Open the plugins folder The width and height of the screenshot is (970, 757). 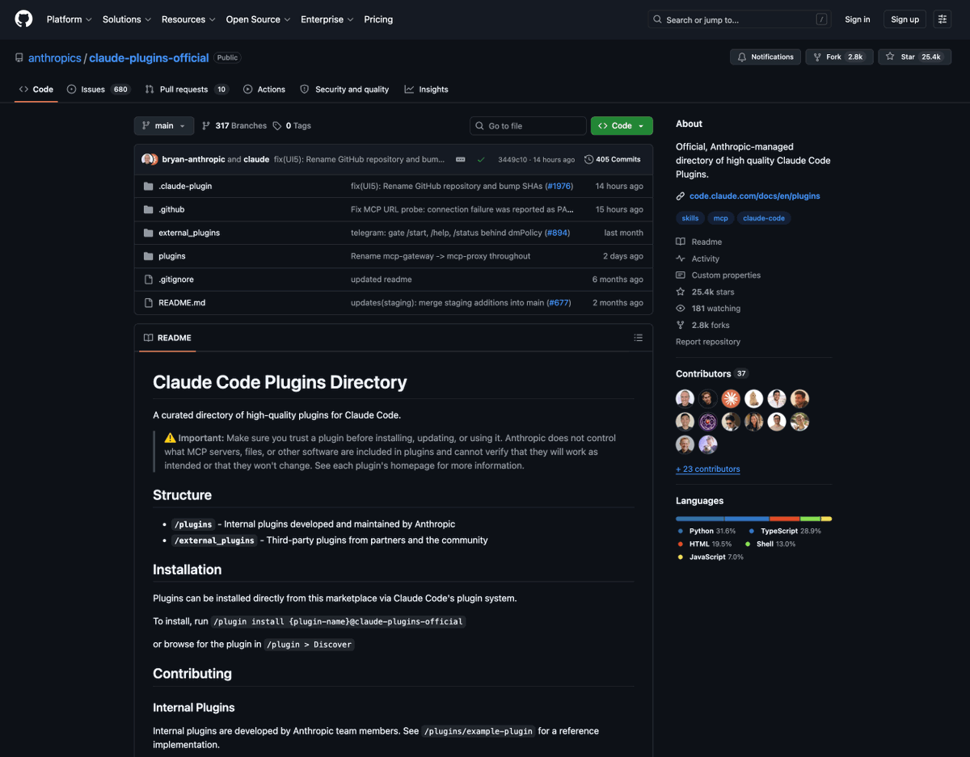click(172, 256)
